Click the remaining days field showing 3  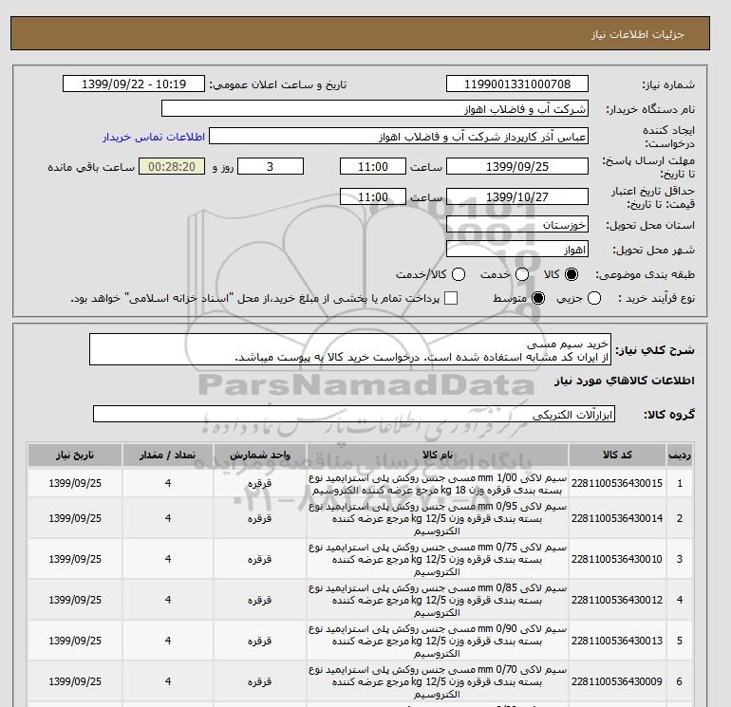coord(271,166)
